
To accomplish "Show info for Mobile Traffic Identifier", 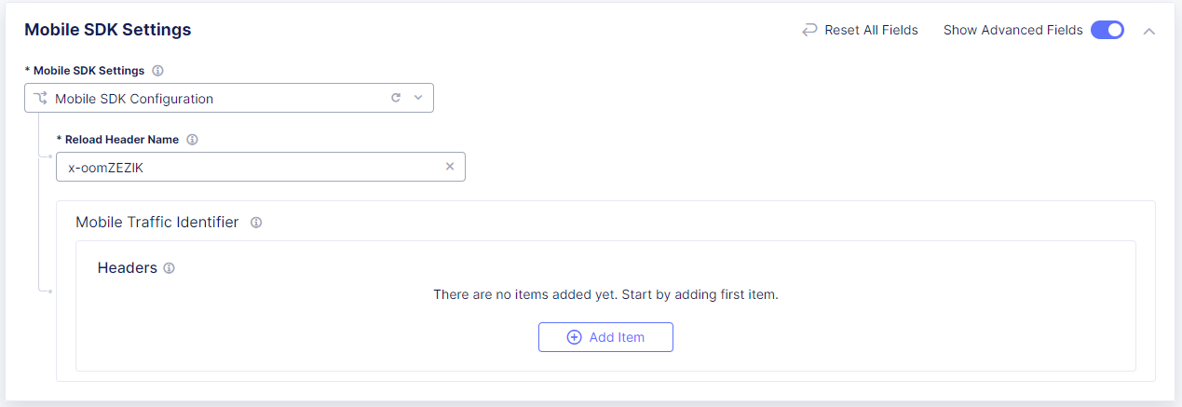I will pyautogui.click(x=256, y=223).
